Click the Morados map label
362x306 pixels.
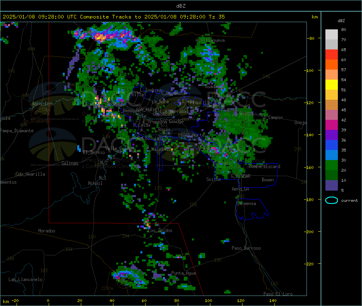click(x=47, y=231)
